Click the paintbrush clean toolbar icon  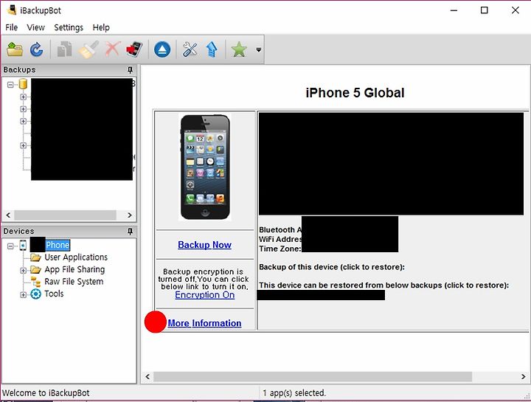pos(88,49)
